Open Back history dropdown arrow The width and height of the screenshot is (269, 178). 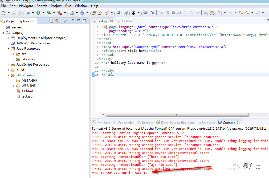252,13
